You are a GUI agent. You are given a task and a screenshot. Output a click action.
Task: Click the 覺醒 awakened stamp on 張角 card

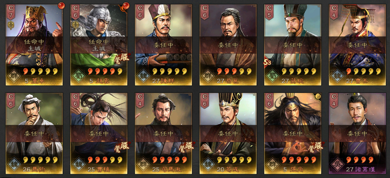coord(316,148)
